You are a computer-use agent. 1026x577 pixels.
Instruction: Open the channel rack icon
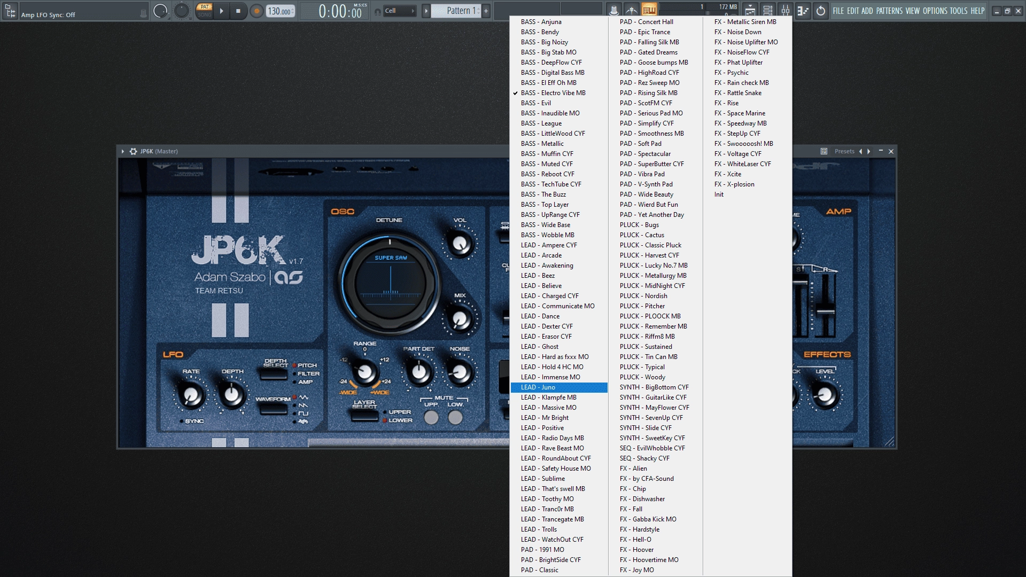768,10
